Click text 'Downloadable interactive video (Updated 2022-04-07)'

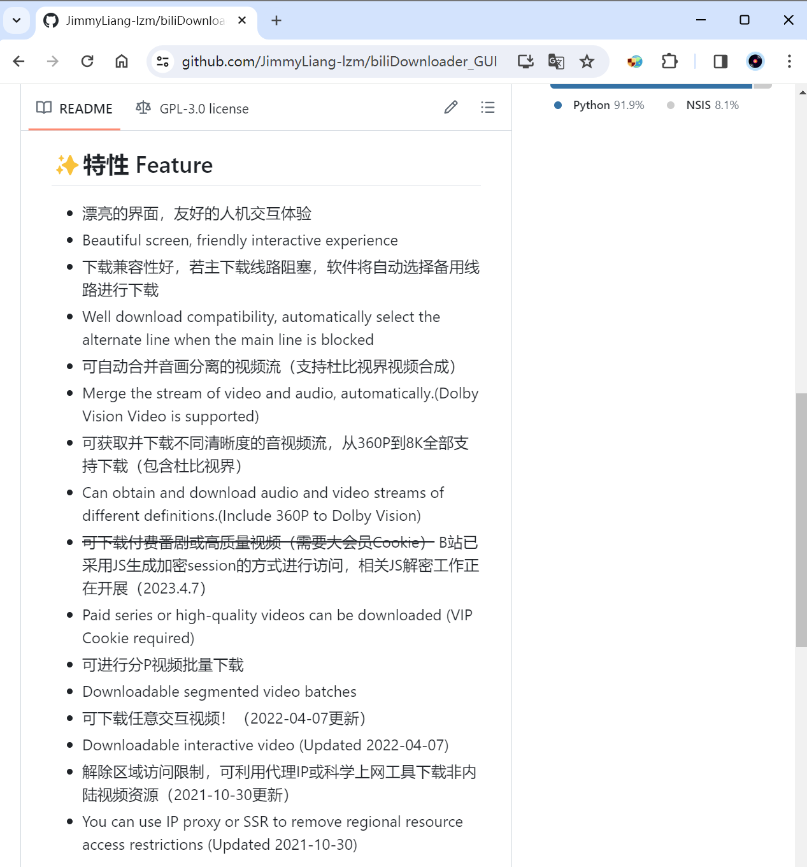266,745
